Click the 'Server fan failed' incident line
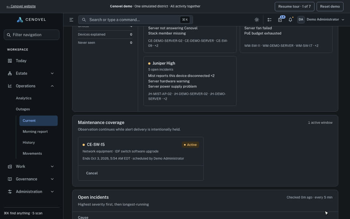Image resolution: width=350 pixels, height=219 pixels. (x=258, y=28)
